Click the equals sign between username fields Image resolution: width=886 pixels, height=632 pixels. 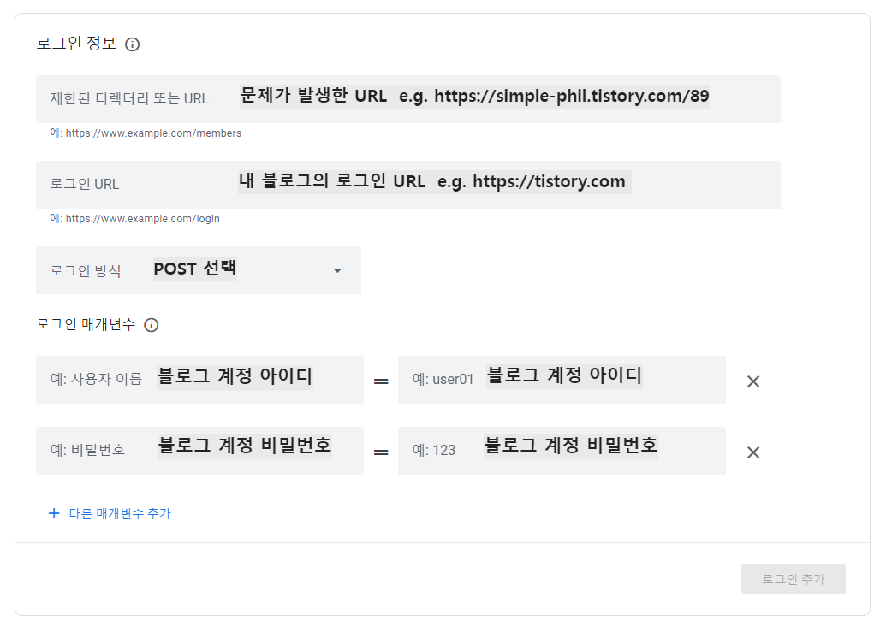380,381
